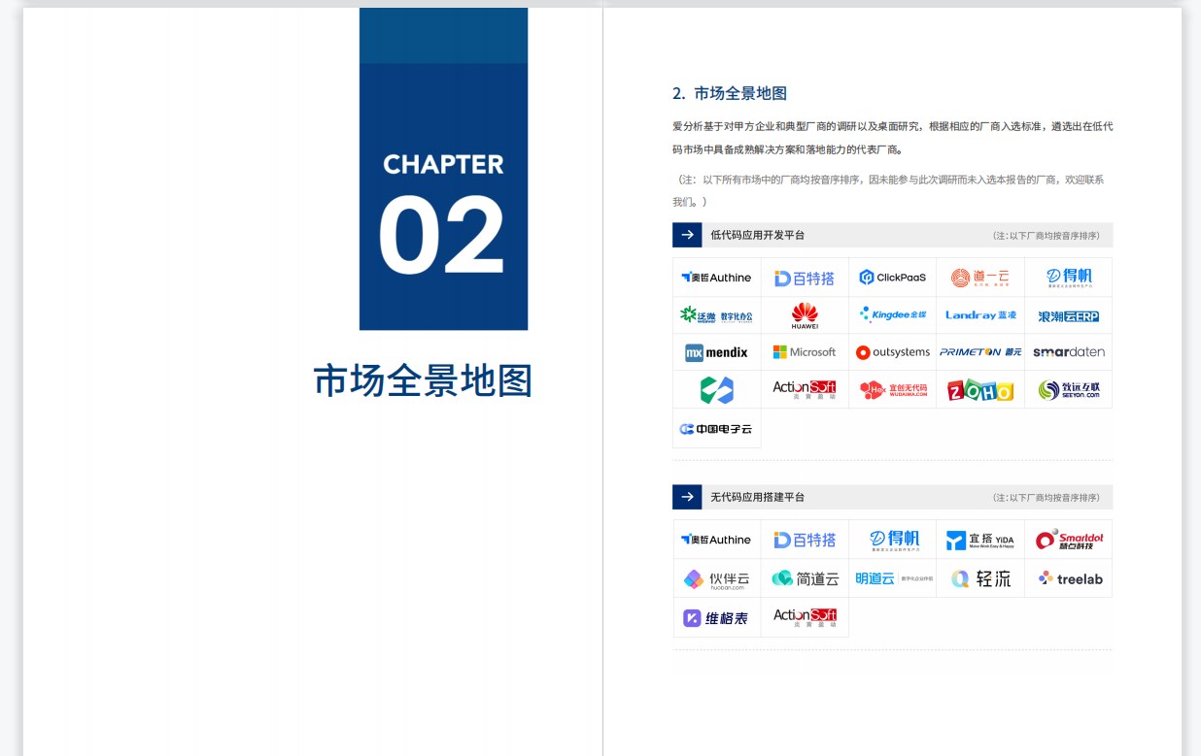Click the large "02" chapter number
Viewport: 1201px width, 756px height.
442,237
